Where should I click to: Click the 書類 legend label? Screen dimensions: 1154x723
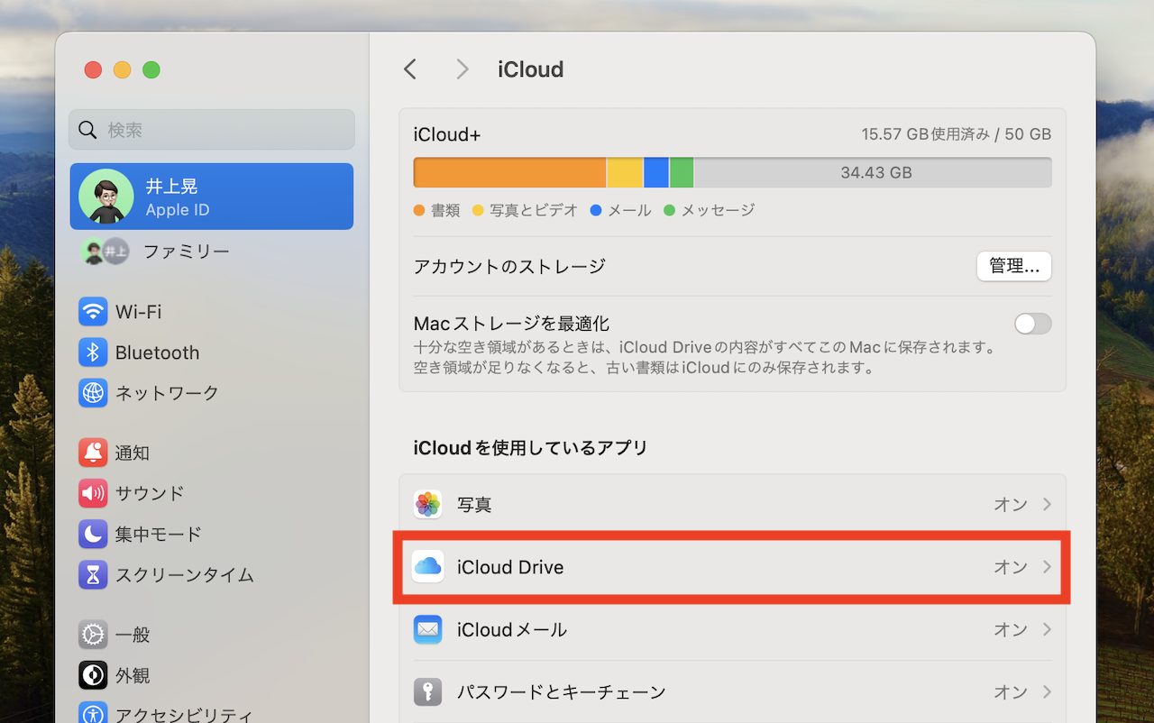(x=445, y=210)
